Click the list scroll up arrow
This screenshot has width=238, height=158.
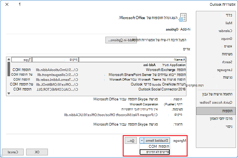pos(9,59)
